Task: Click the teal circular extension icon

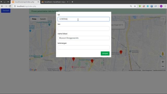Action: click(x=148, y=6)
